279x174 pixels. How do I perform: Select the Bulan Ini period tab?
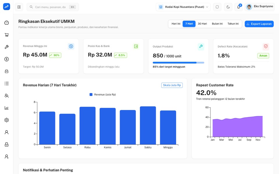[x=217, y=24]
